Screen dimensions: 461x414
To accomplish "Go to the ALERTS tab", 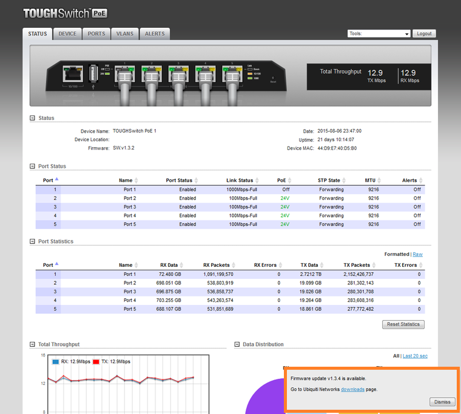I will (155, 34).
